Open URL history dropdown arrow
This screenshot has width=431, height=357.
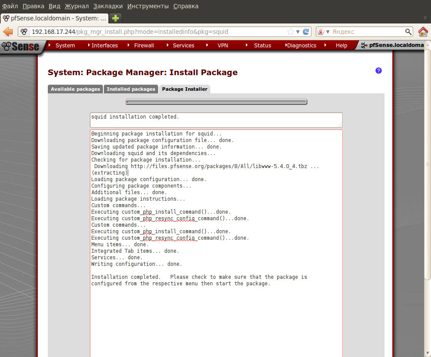(298, 32)
